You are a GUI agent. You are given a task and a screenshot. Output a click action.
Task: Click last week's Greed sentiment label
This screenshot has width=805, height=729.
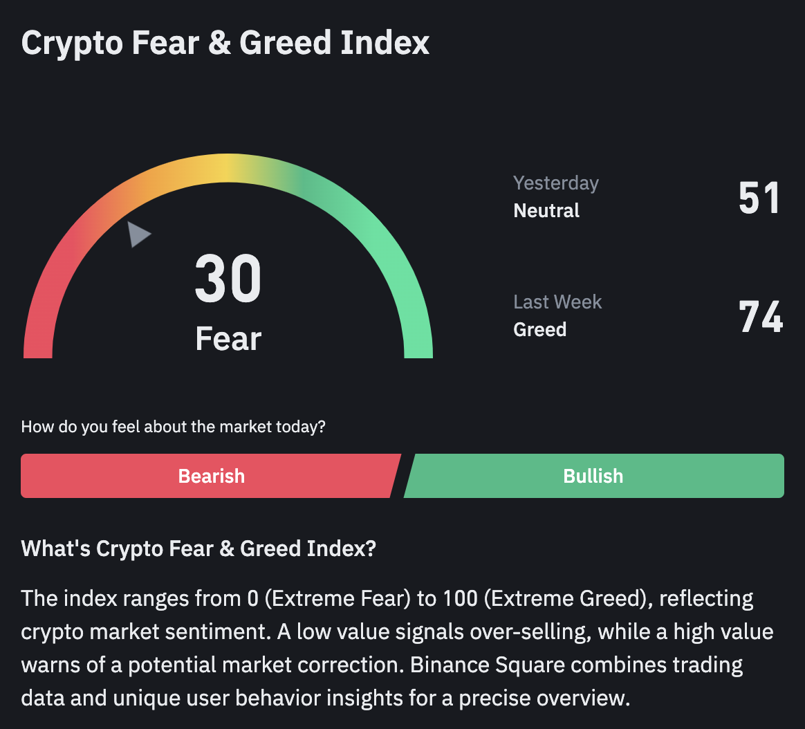coord(539,329)
